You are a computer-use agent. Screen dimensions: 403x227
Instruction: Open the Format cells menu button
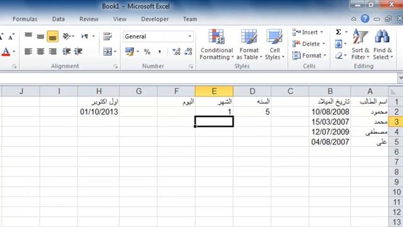[x=309, y=55]
